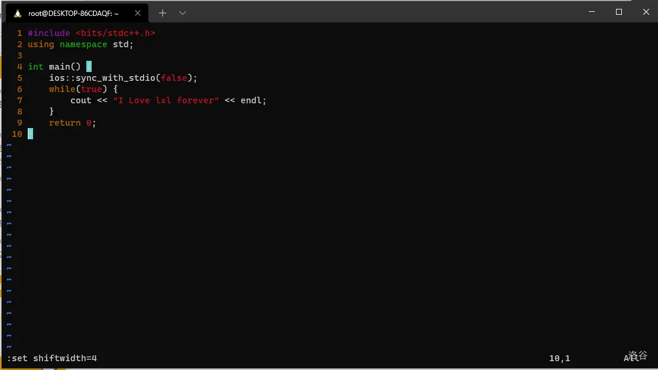This screenshot has height=370, width=658.
Task: Click the "I Love lxl forever" string
Action: tap(166, 100)
